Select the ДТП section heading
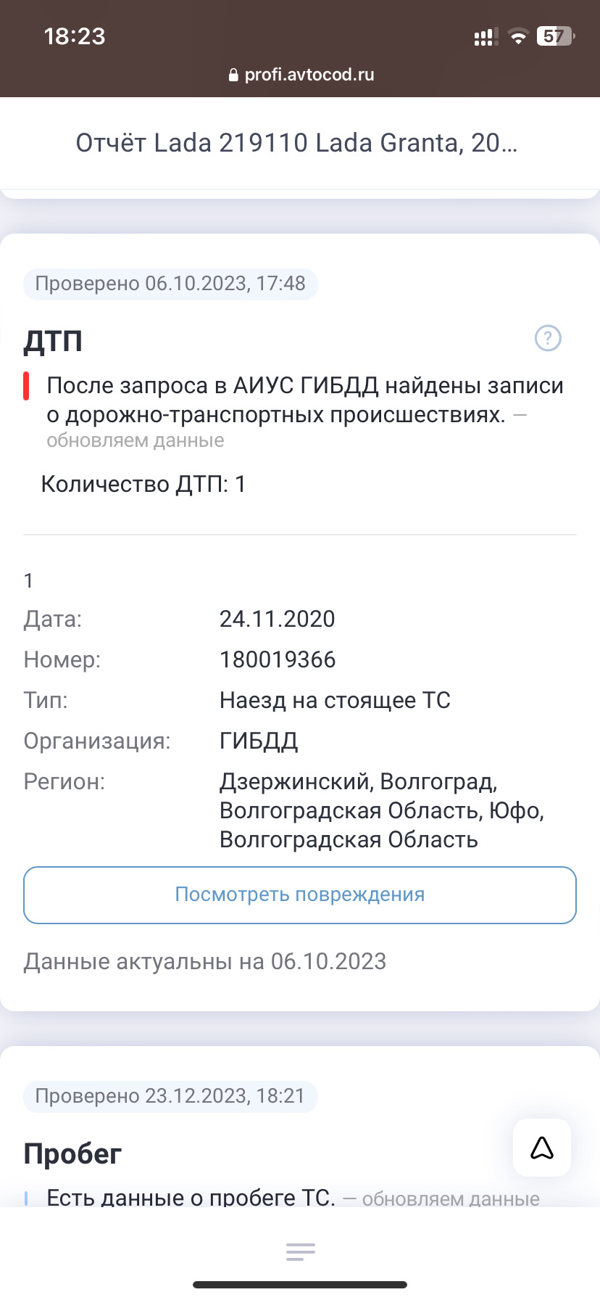Viewport: 600px width, 1300px height. pos(53,340)
